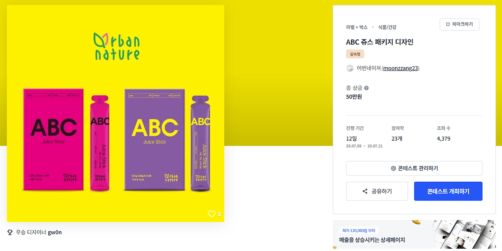Click the question mark icon beside 총 상금
Viewport: 502px width, 251px height.
pyautogui.click(x=366, y=88)
